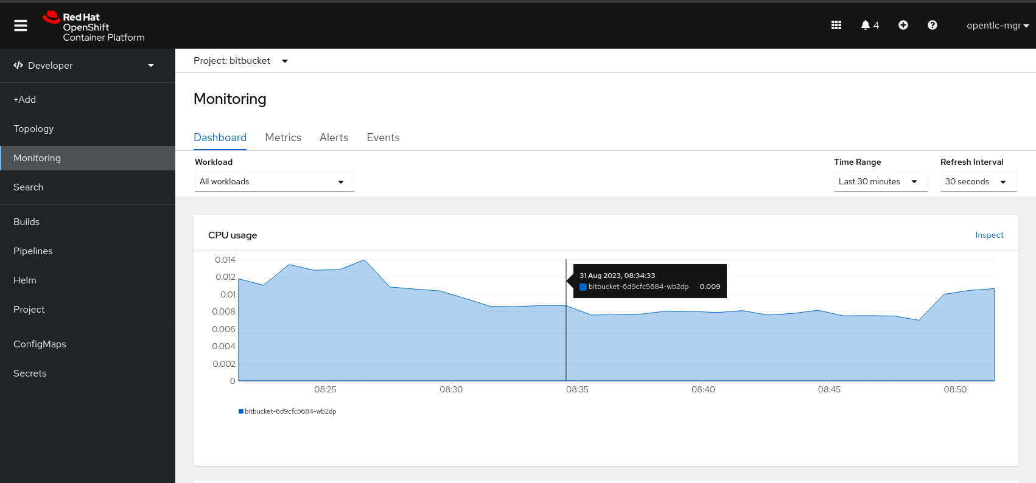This screenshot has width=1036, height=483.
Task: Go to Topology in the sidebar
Action: point(33,128)
